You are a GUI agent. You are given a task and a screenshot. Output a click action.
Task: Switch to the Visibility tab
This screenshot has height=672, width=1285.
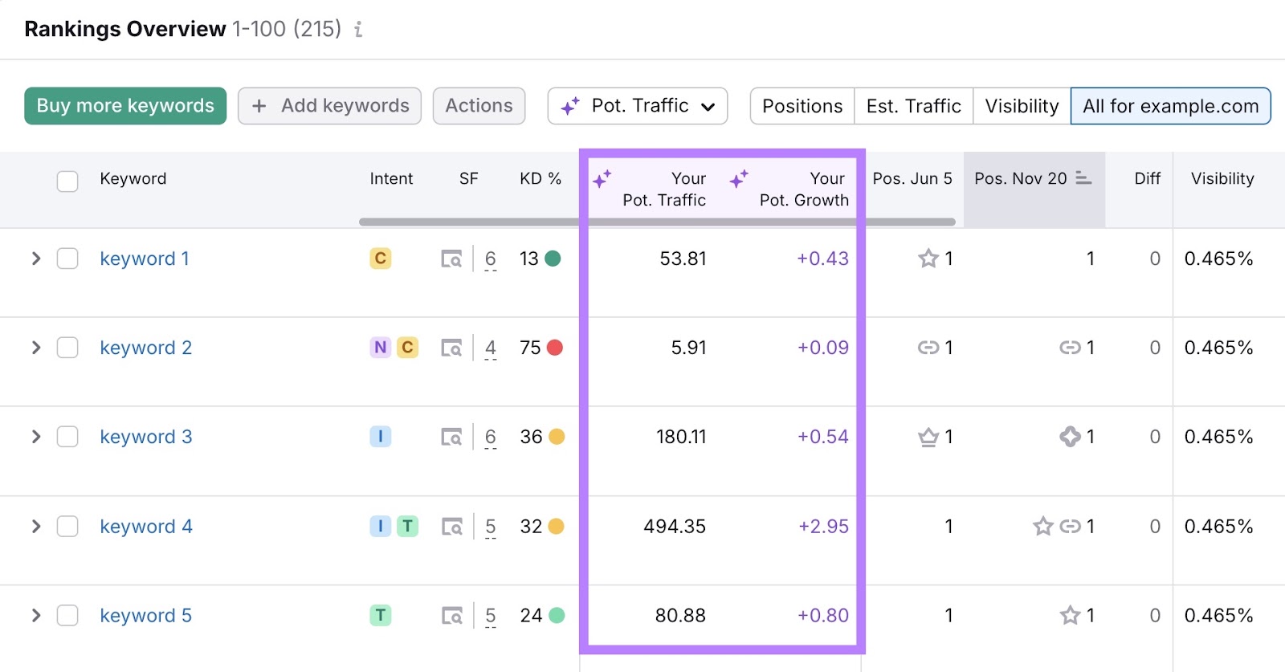[1022, 106]
